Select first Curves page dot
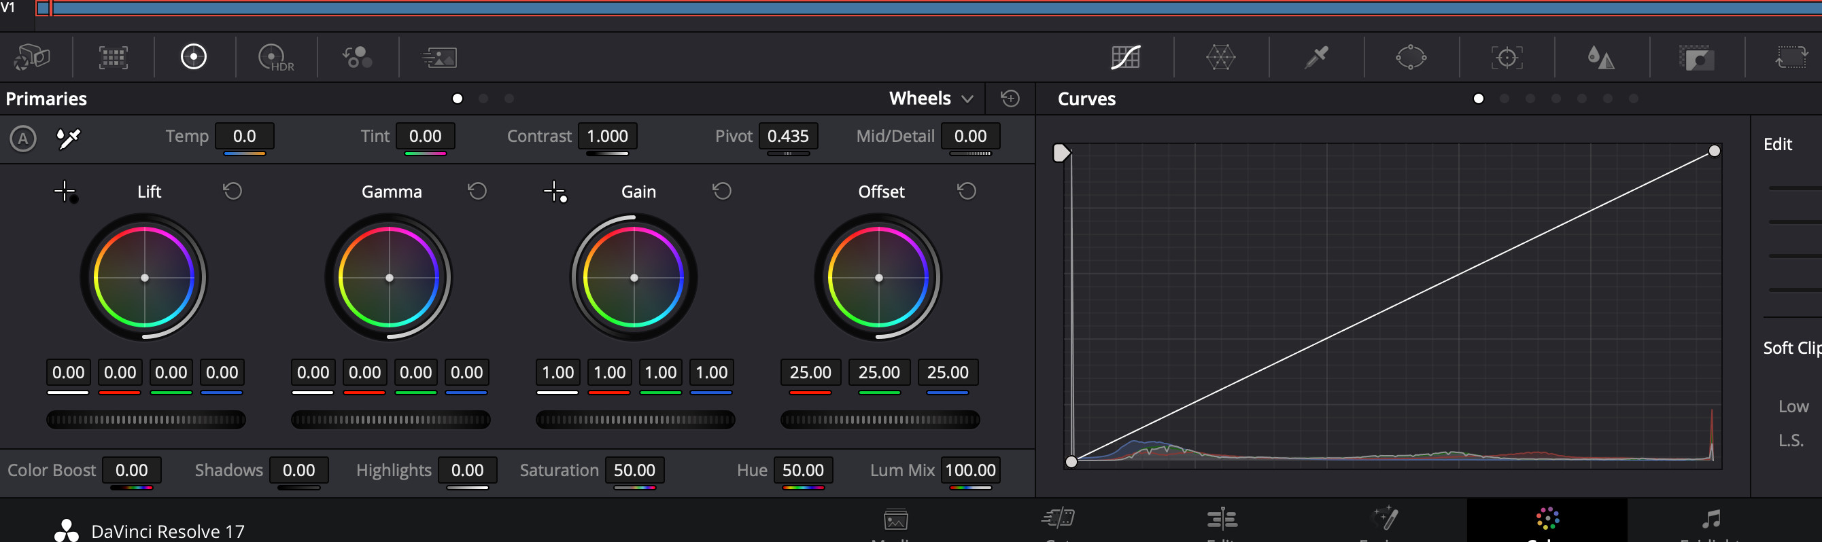The height and width of the screenshot is (542, 1822). pos(1478,98)
